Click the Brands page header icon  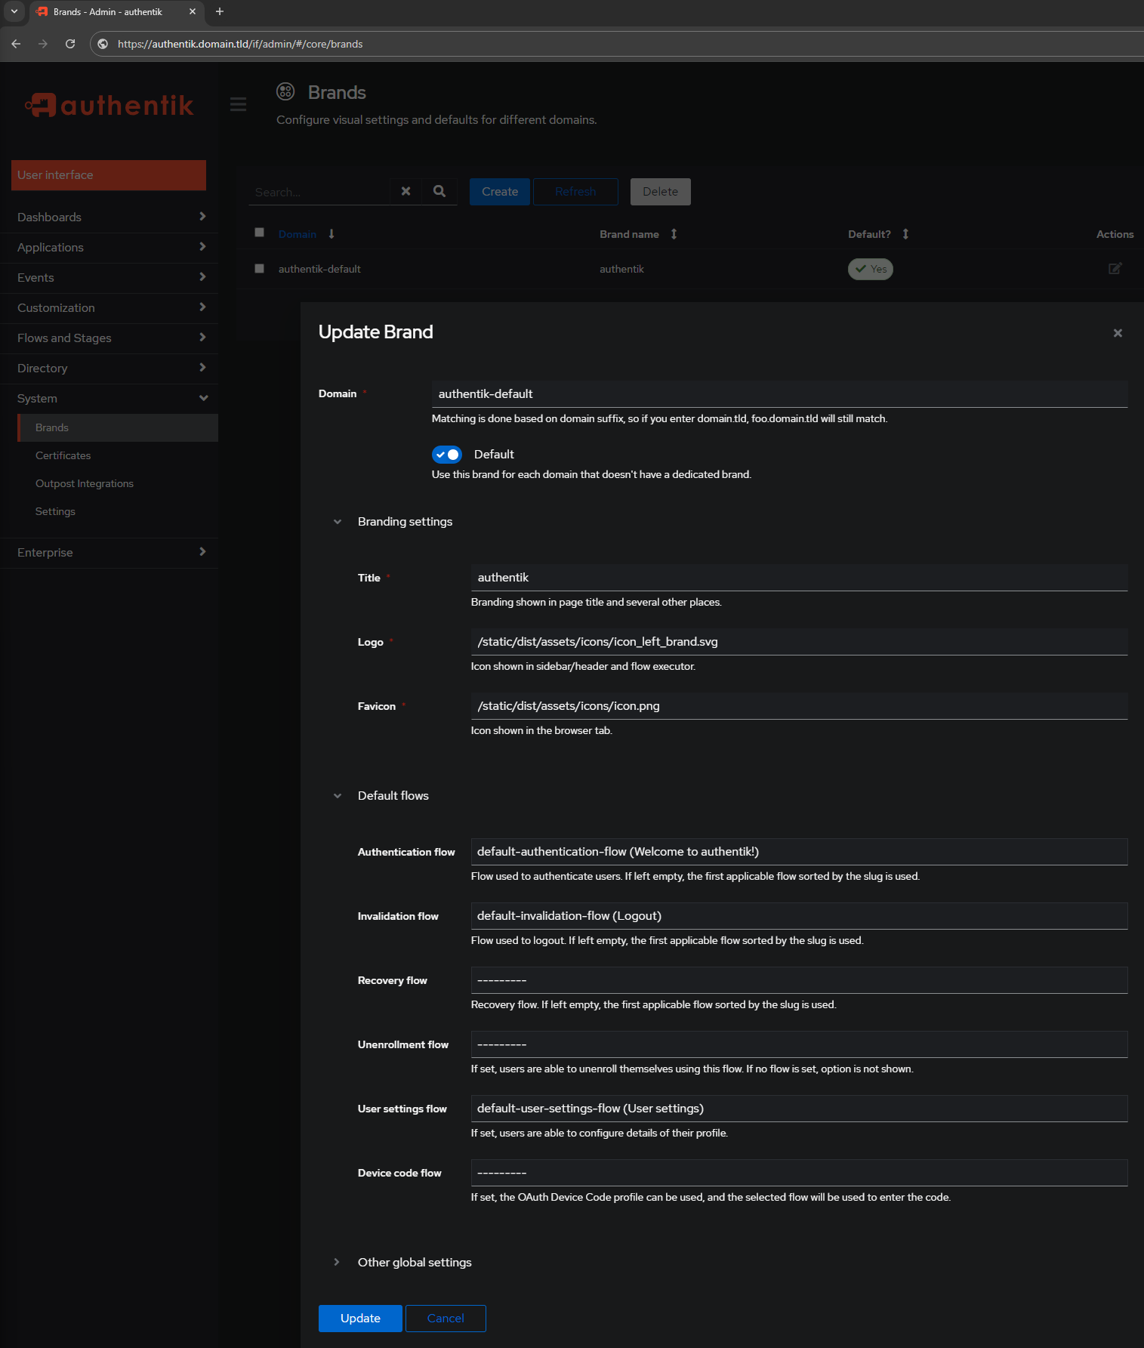(x=285, y=92)
